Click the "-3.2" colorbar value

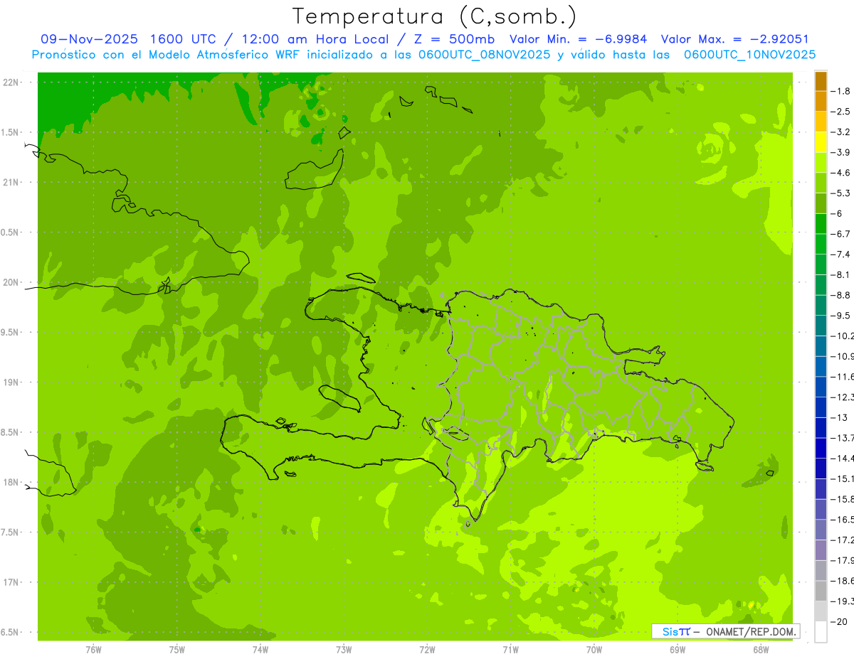point(842,132)
